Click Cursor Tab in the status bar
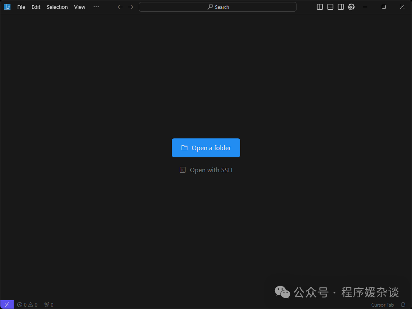Screen dimensions: 412x309 (382, 305)
